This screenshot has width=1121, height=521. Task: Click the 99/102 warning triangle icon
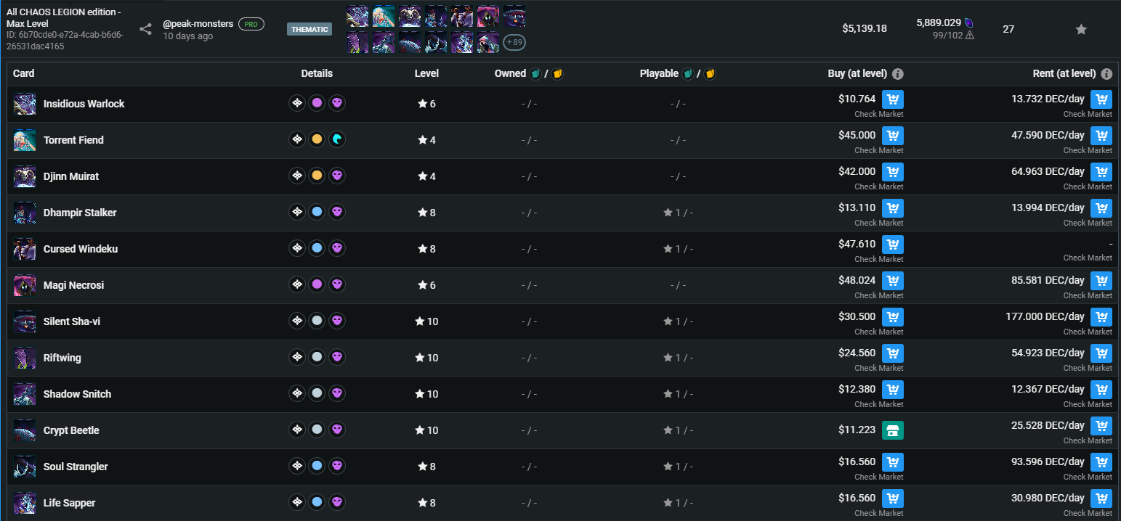[969, 35]
